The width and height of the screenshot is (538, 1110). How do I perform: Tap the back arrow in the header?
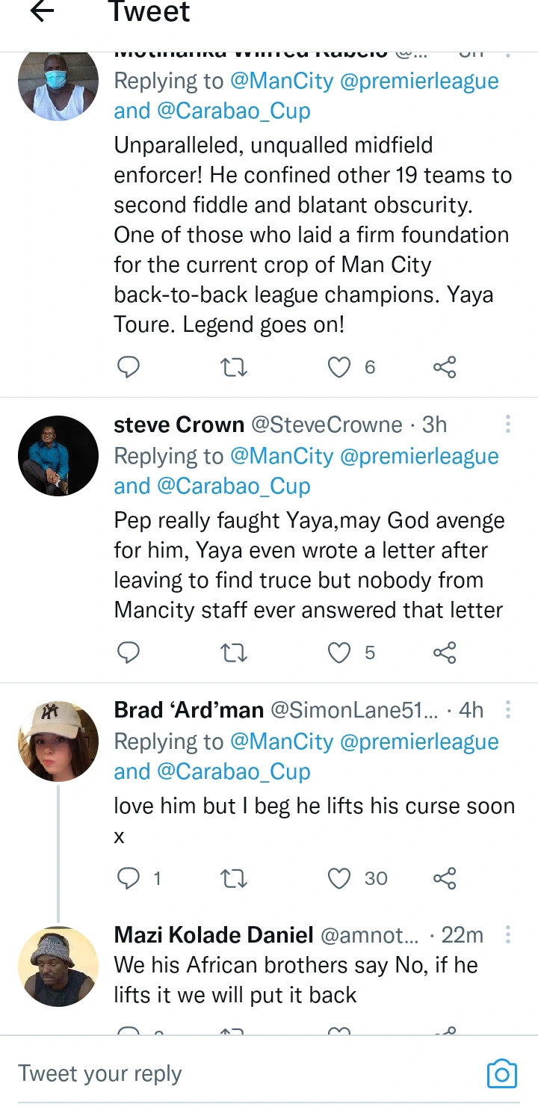(43, 11)
